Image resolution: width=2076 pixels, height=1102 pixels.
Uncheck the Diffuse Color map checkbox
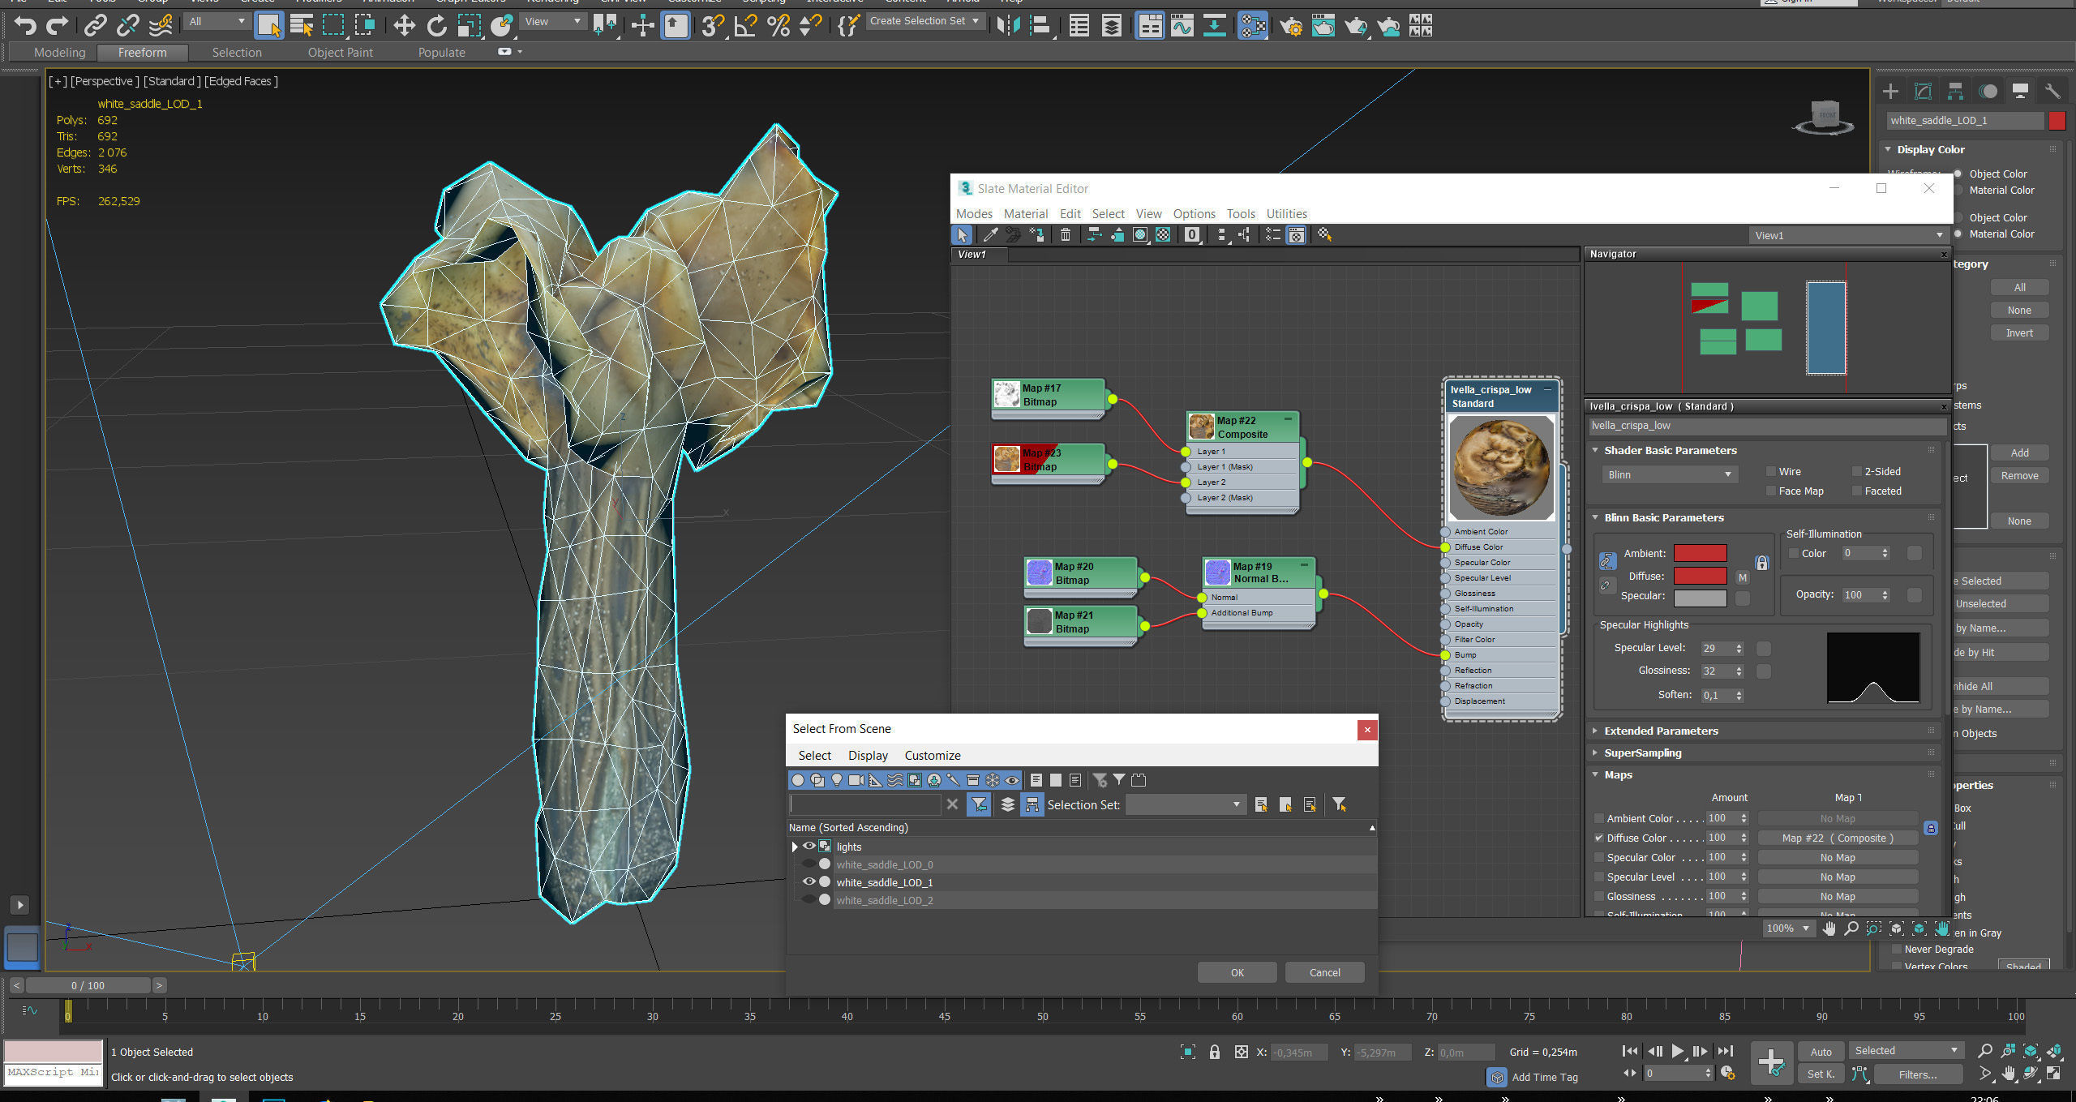coord(1599,838)
